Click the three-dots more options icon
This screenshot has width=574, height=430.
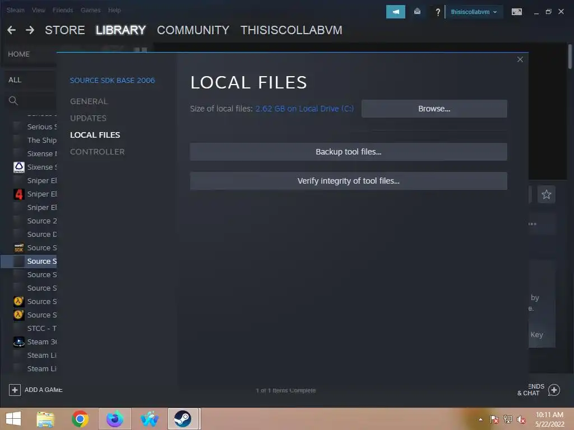(x=533, y=224)
